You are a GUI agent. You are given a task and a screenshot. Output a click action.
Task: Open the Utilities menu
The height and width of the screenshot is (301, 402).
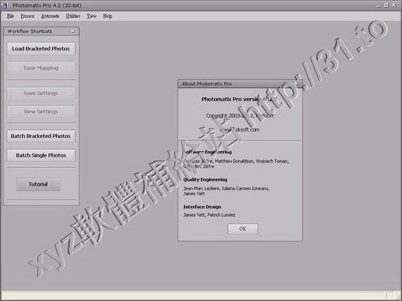(x=73, y=16)
